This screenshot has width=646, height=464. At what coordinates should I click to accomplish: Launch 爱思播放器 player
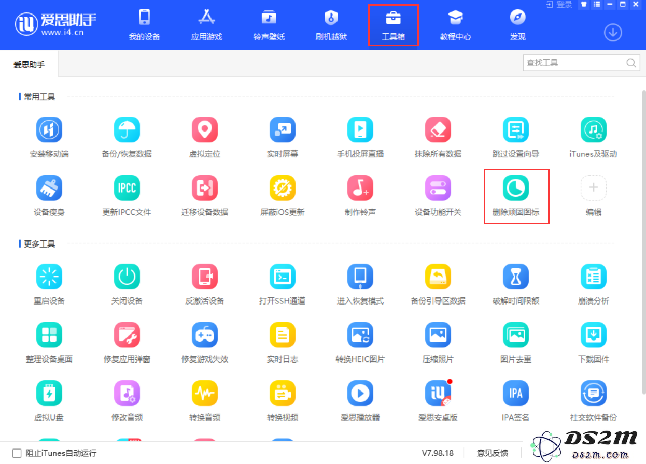pos(360,401)
